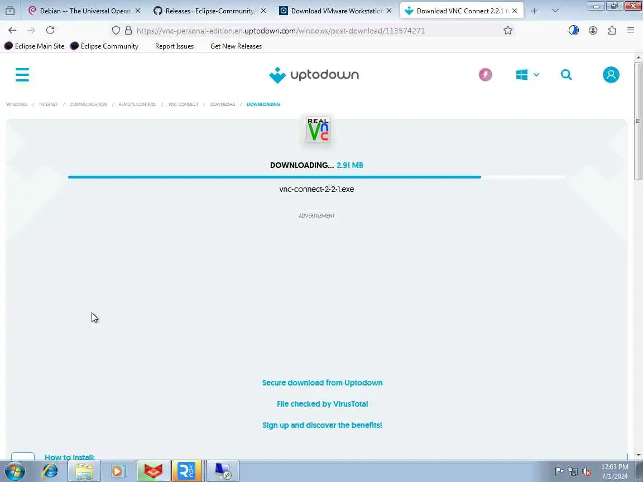Click the DOWNLOADING breadcrumb

[263, 104]
